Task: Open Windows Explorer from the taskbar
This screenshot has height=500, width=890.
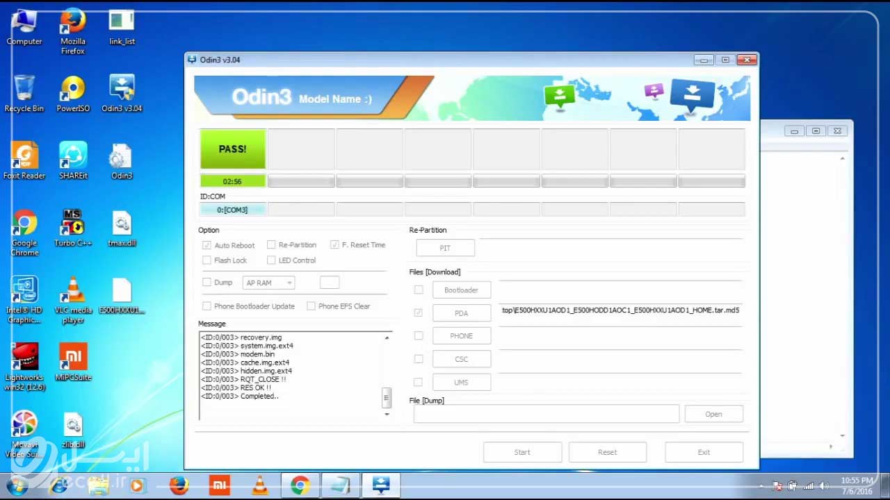Action: [x=98, y=485]
